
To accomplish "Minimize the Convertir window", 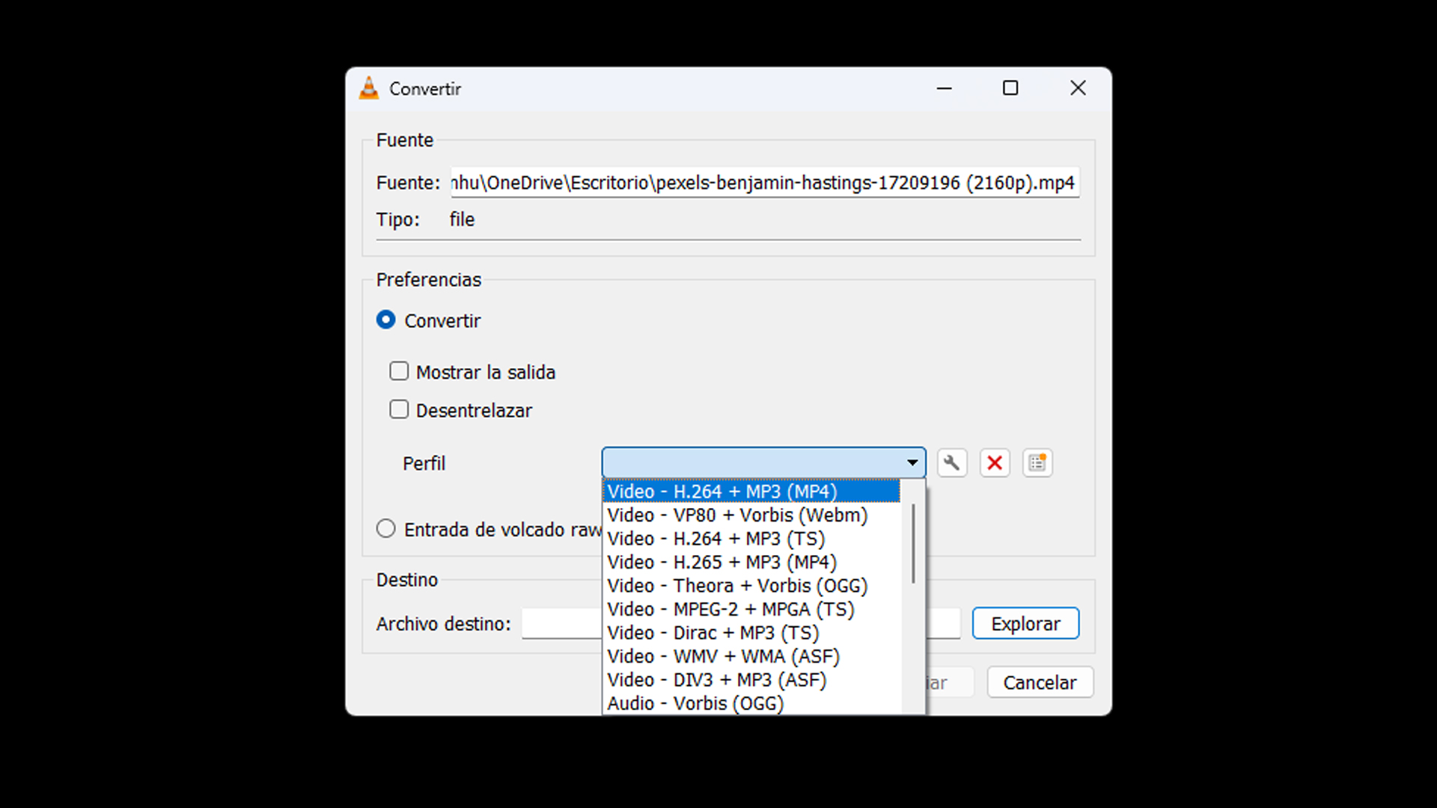I will [945, 88].
